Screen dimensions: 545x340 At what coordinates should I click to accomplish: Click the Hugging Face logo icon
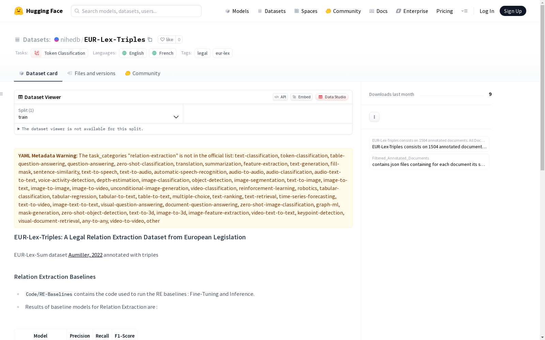(x=19, y=11)
